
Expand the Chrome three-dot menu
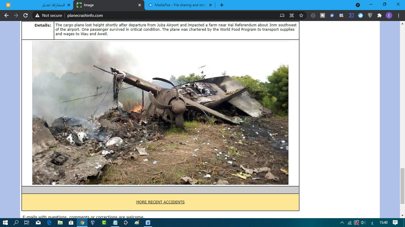(x=398, y=15)
